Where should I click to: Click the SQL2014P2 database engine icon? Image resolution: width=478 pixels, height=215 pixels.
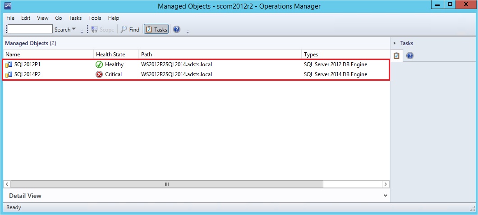point(9,74)
